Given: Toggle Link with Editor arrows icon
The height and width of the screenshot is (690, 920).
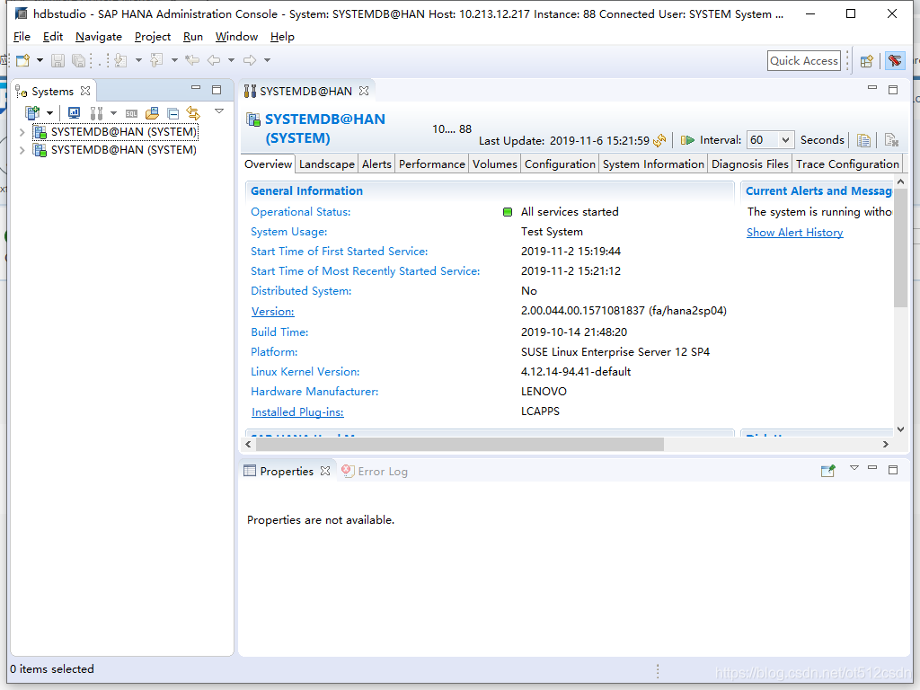Looking at the screenshot, I should 193,112.
